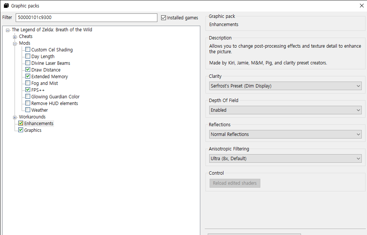Open the Reflections dropdown

coord(285,134)
